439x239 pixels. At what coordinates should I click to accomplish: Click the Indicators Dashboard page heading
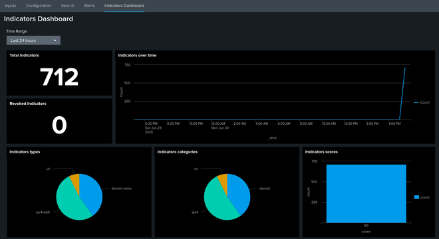tap(39, 19)
